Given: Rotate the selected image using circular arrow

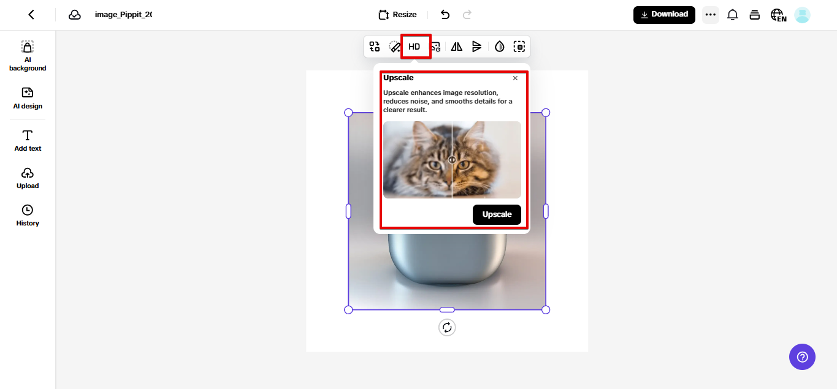Looking at the screenshot, I should tap(447, 327).
